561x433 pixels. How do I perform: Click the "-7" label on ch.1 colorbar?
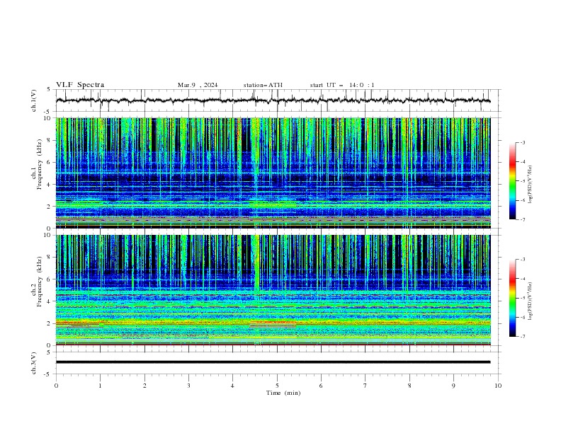[522, 219]
